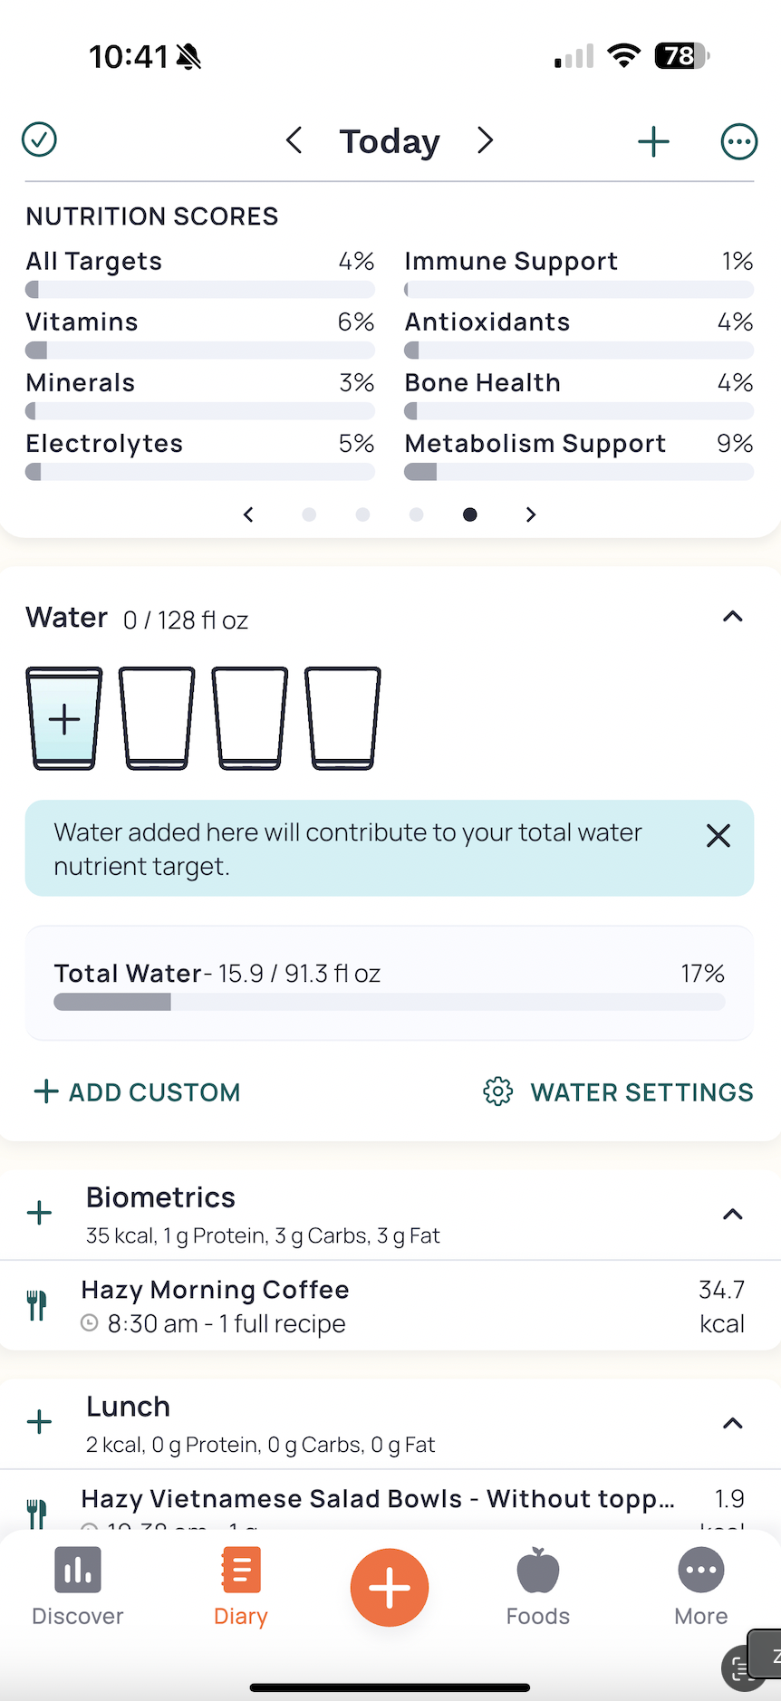Tap the mark day complete checkmark icon
This screenshot has width=781, height=1701.
click(39, 139)
